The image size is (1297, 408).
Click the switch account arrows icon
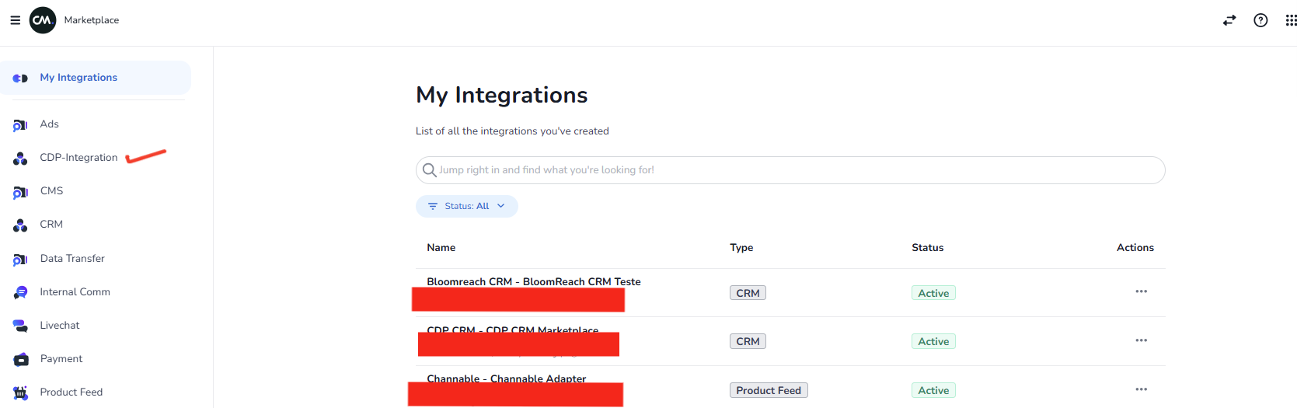click(1229, 20)
